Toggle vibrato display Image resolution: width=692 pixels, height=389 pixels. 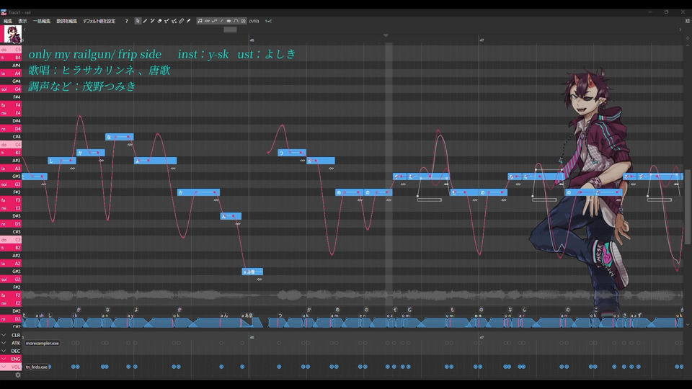pos(207,21)
